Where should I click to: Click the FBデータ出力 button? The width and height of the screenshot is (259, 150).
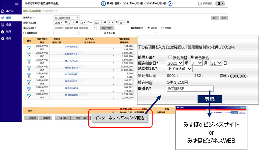point(81,118)
